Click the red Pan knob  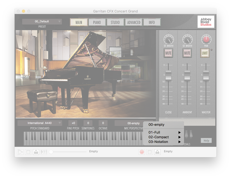click(x=206, y=39)
